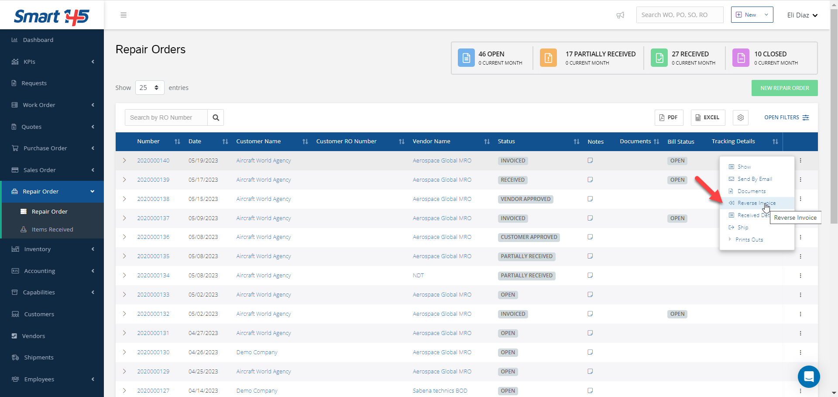
Task: Click the table settings gear icon
Action: [x=740, y=117]
